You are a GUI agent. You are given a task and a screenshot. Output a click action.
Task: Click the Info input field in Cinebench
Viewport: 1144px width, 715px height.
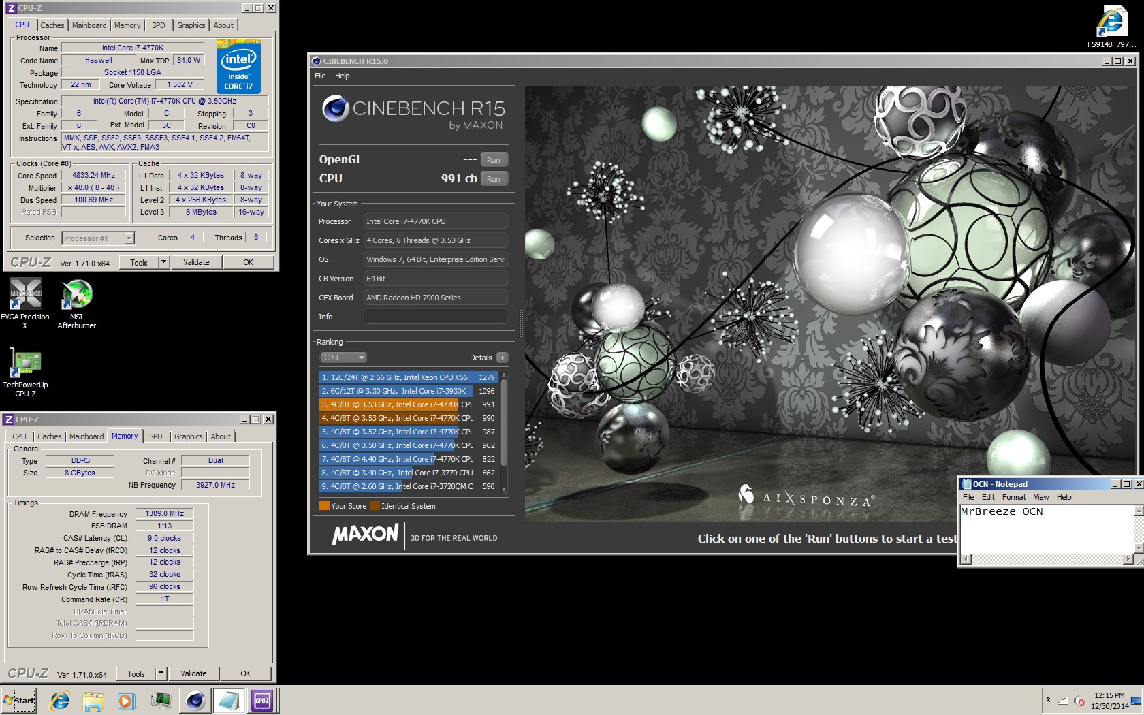pyautogui.click(x=435, y=317)
